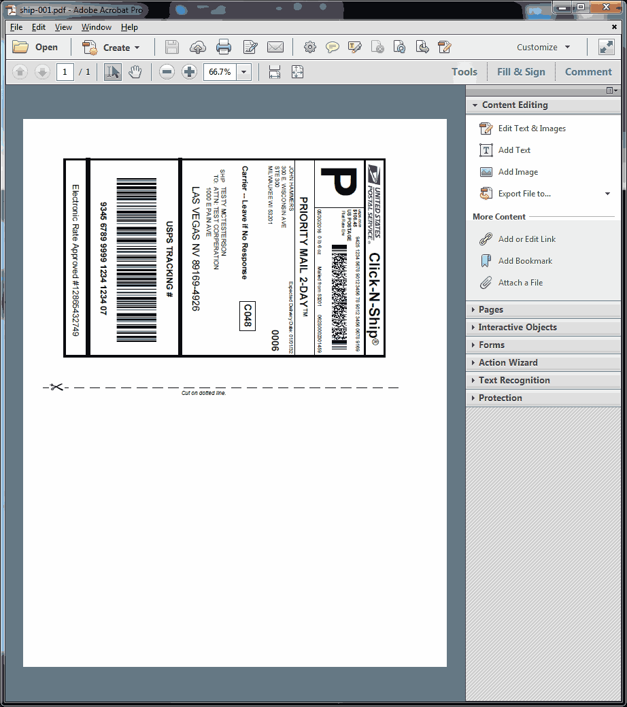This screenshot has height=707, width=627.
Task: Zoom out with minus button
Action: pos(167,71)
